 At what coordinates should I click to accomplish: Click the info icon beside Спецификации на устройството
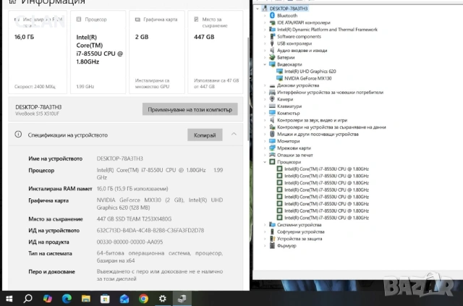click(18, 135)
